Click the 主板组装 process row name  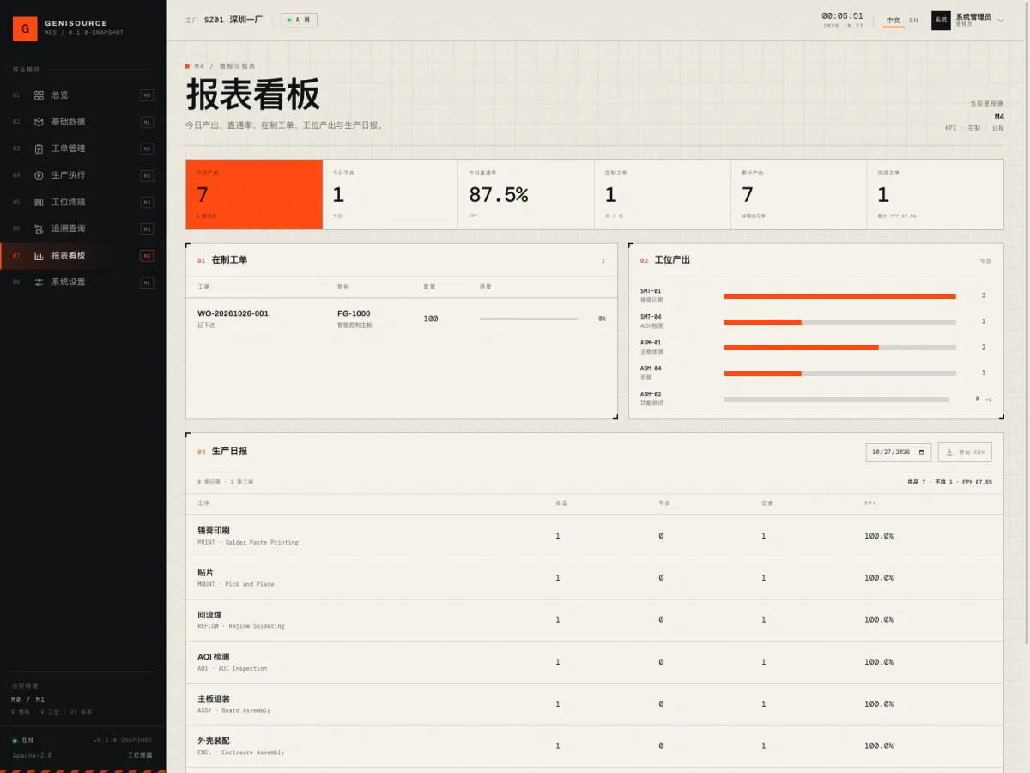click(x=213, y=699)
